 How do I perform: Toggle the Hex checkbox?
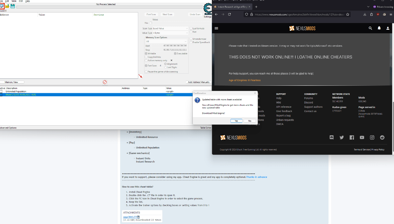tap(151, 23)
